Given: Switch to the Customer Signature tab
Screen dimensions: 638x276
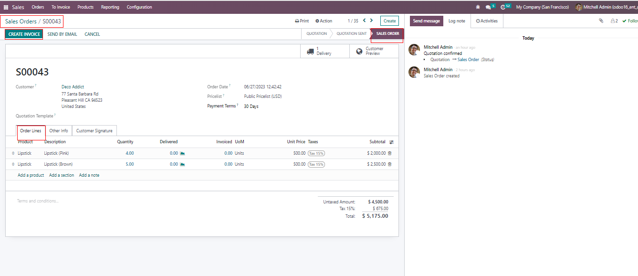Looking at the screenshot, I should [94, 131].
